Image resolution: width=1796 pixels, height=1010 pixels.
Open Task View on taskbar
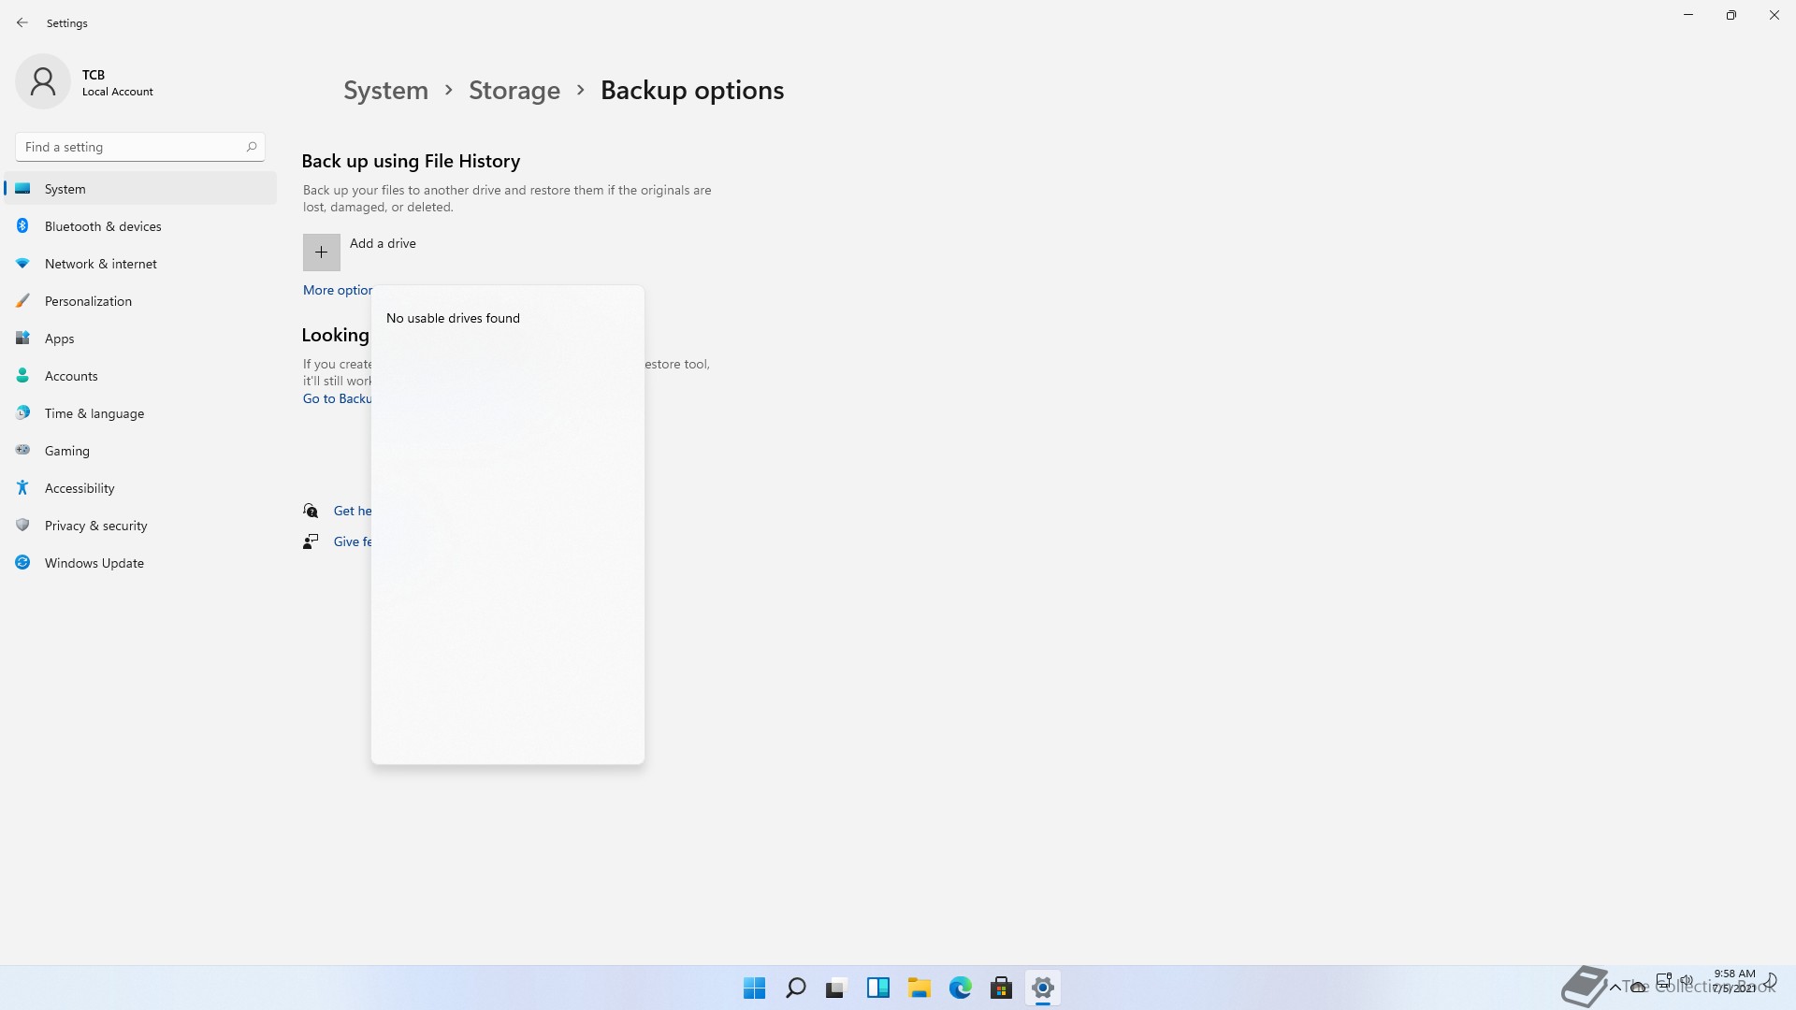pyautogui.click(x=836, y=988)
